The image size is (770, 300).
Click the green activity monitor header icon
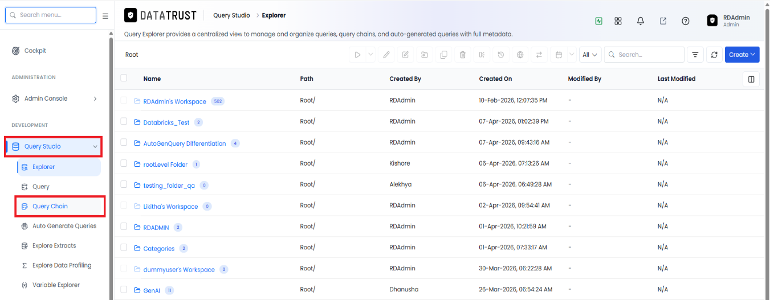click(x=598, y=21)
